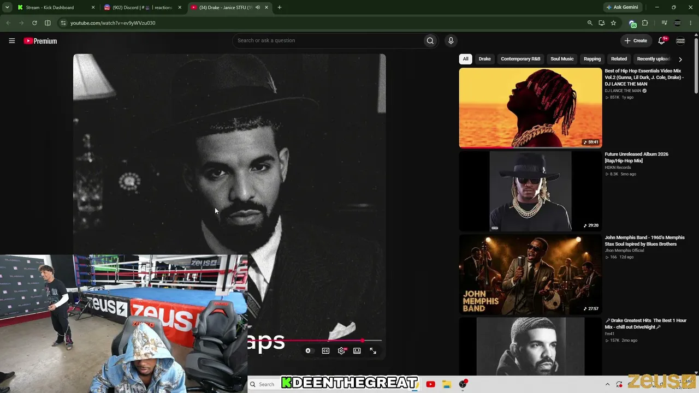Select the Related filter chip
Viewport: 699px width, 393px height.
[x=619, y=59]
